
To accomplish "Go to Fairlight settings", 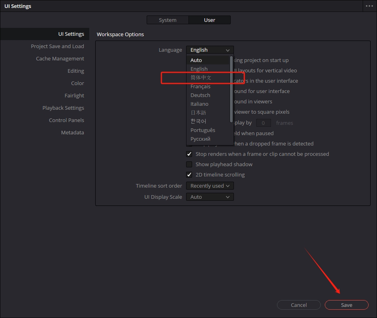I will coord(74,95).
